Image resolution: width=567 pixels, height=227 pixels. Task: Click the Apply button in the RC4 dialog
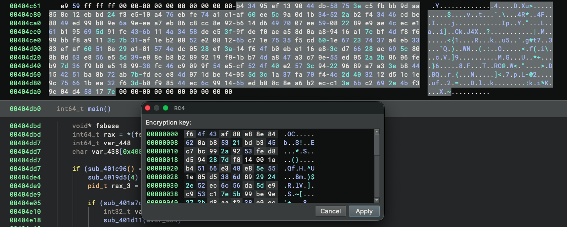(x=364, y=211)
